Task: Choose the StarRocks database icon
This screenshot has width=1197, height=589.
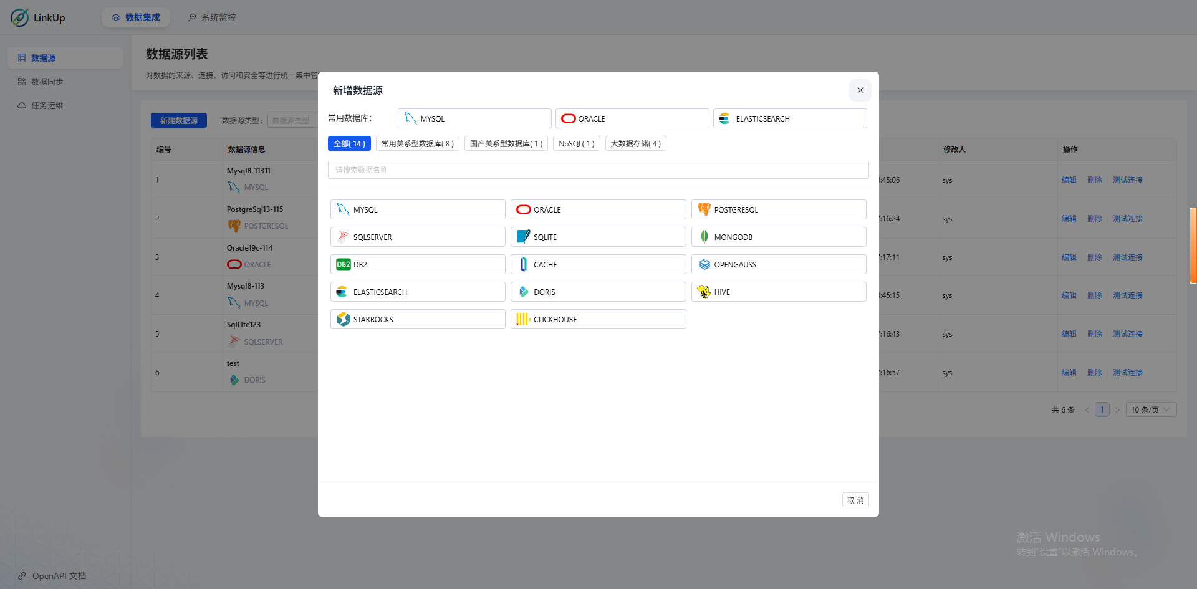Action: (x=343, y=319)
